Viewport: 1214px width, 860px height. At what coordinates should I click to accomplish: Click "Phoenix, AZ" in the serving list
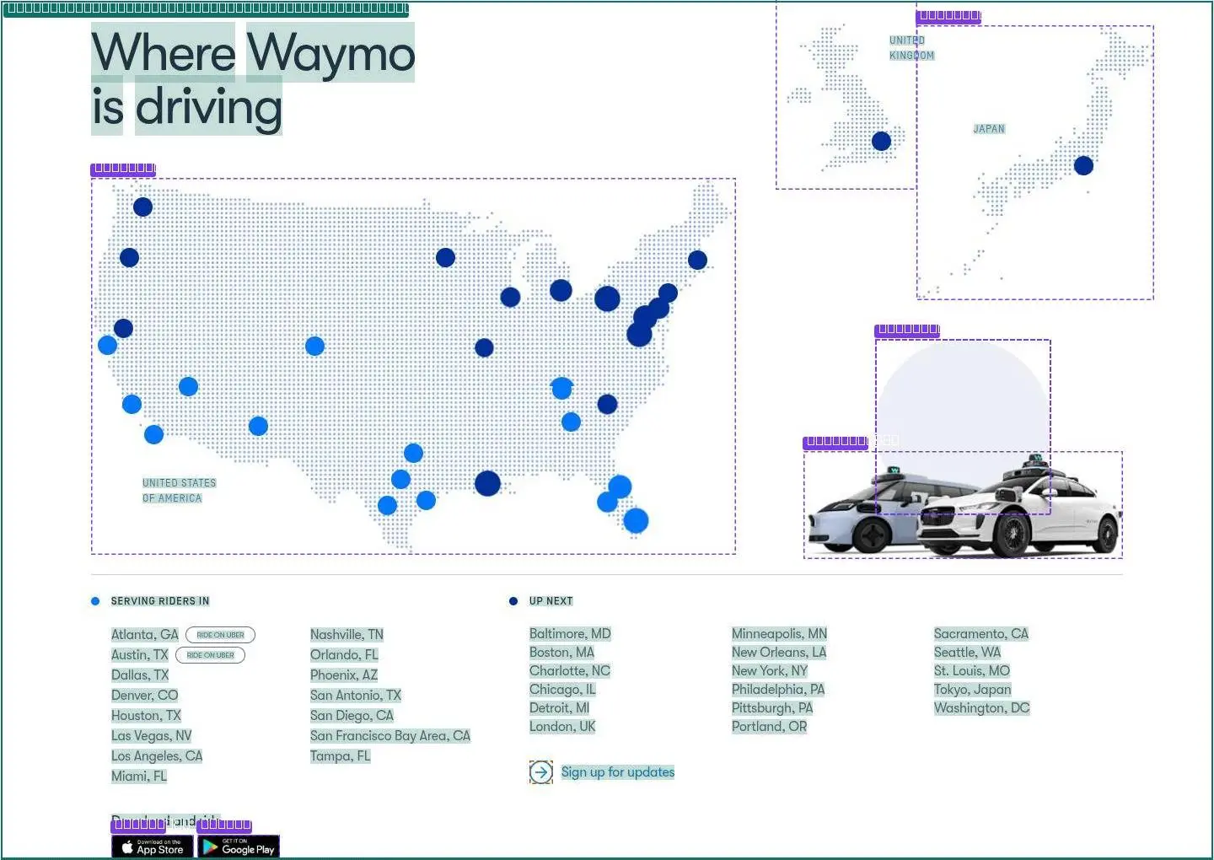344,675
